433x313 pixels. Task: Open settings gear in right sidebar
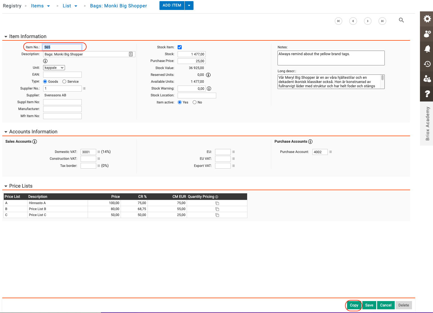point(427,19)
